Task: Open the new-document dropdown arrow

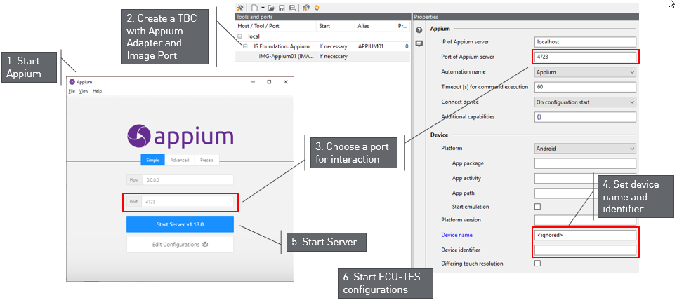Action: (x=263, y=7)
